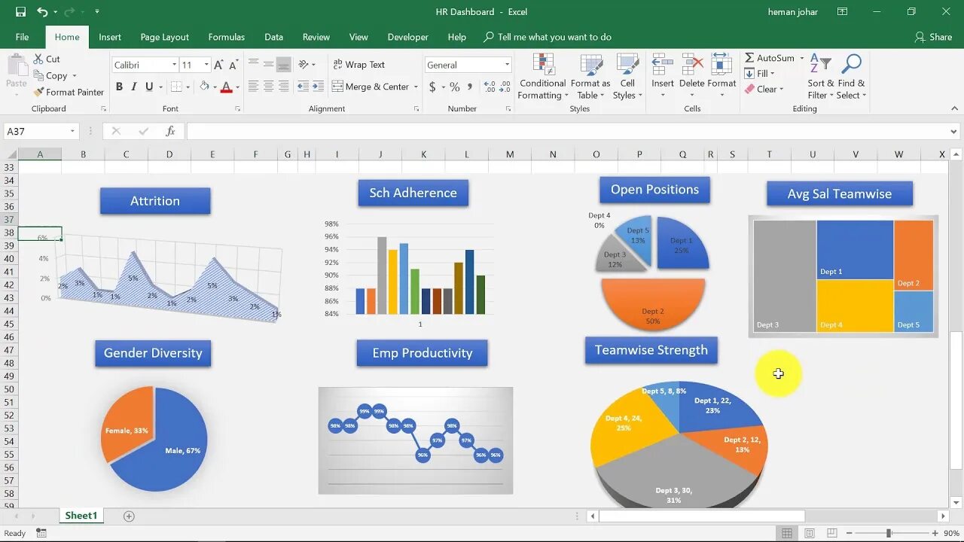Switch to the Data tab
964x542 pixels.
(274, 37)
